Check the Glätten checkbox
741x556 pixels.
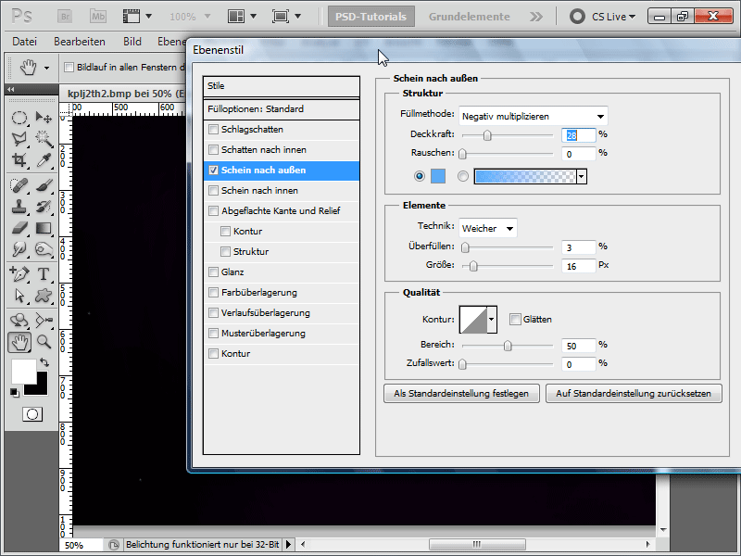click(515, 319)
